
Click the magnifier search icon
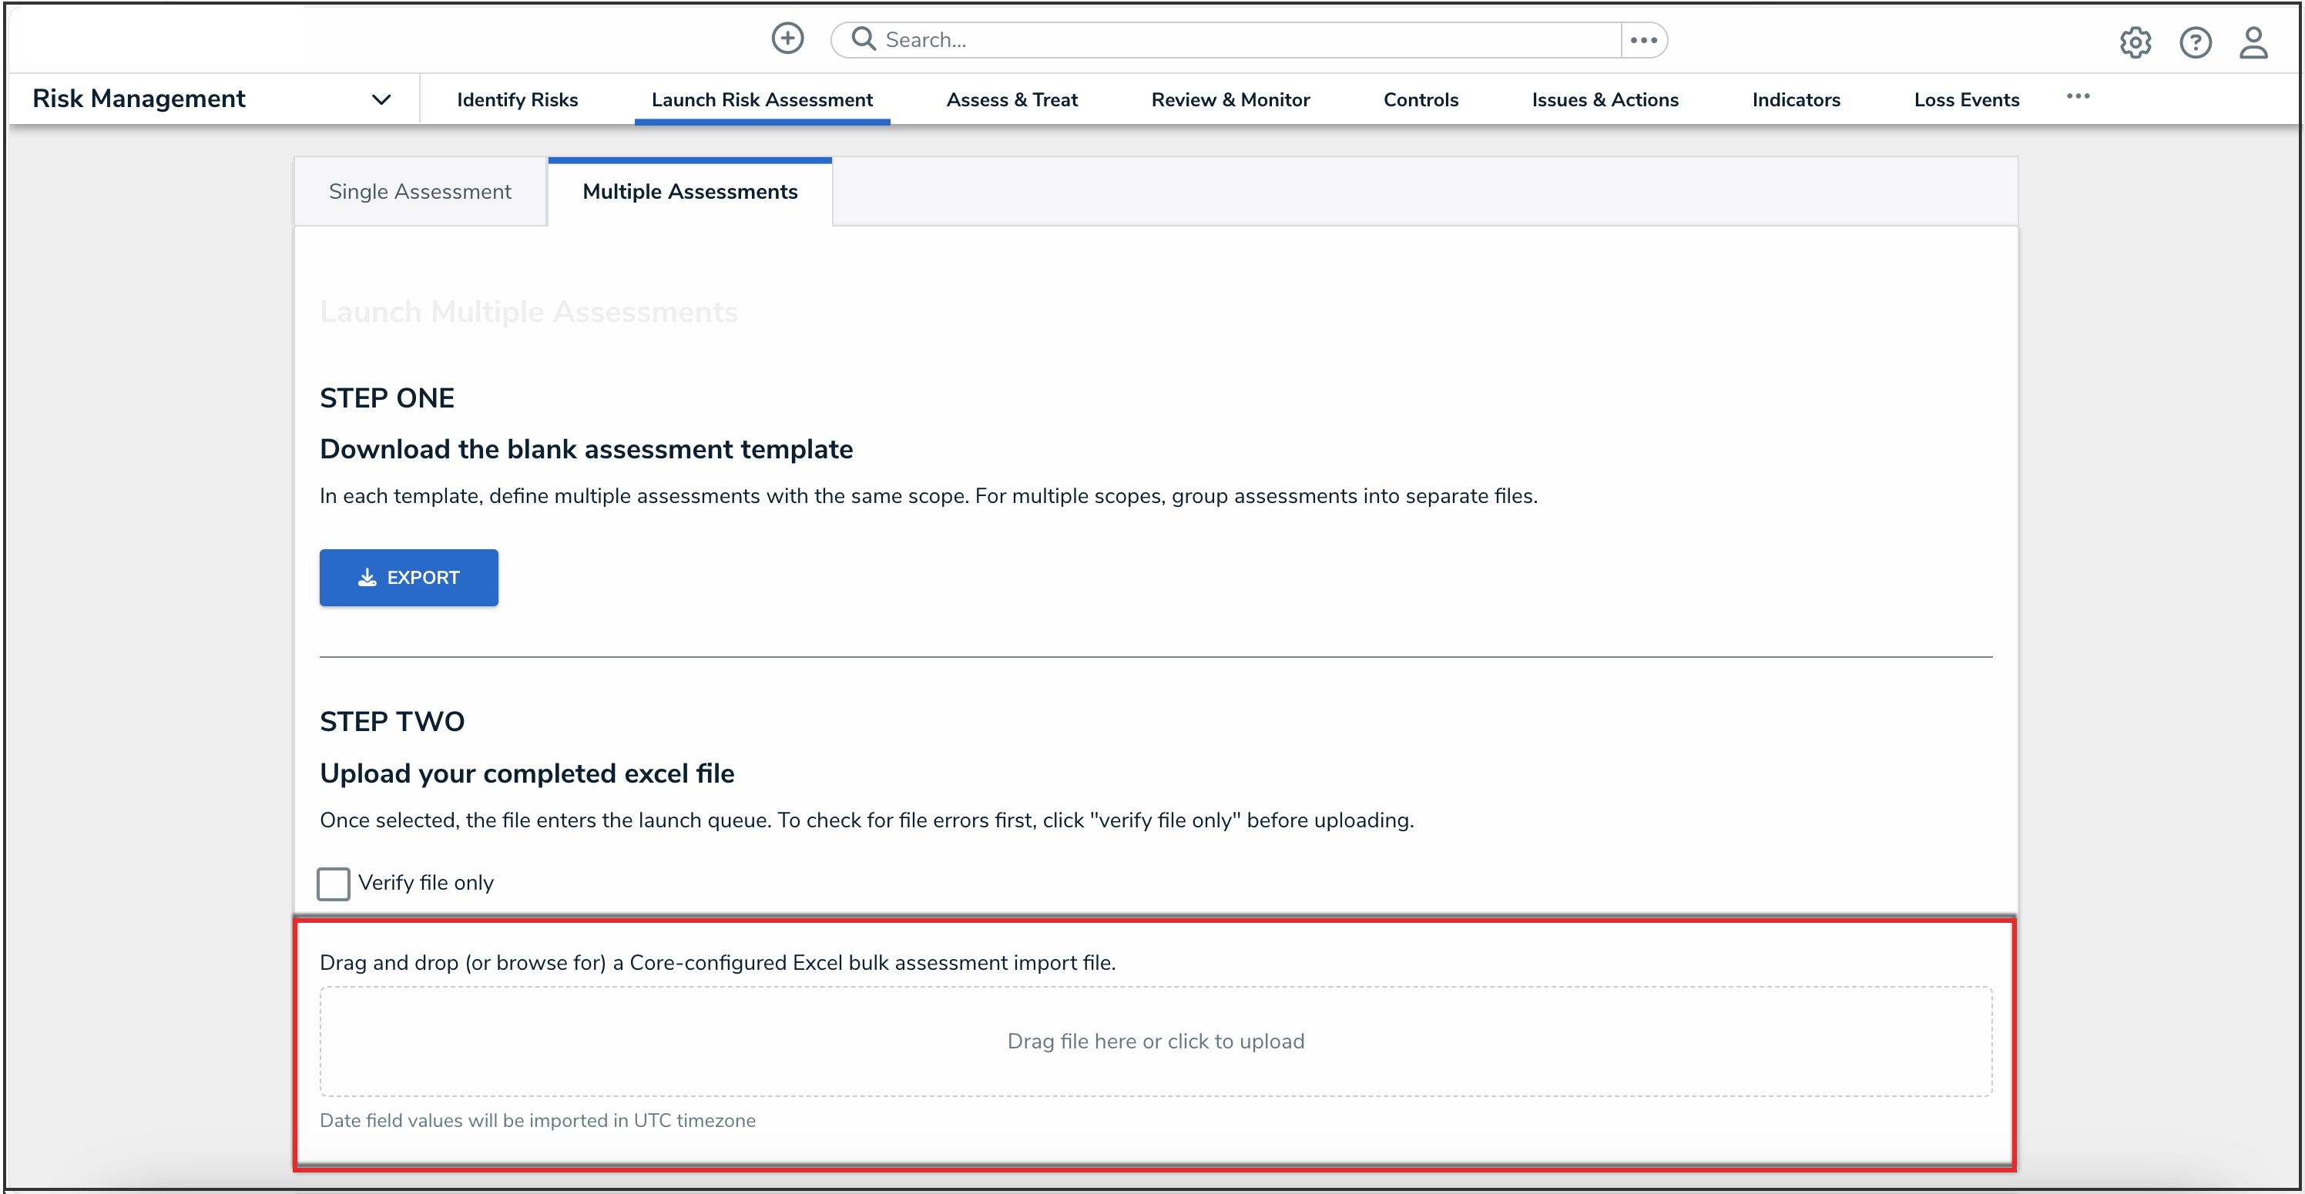863,39
